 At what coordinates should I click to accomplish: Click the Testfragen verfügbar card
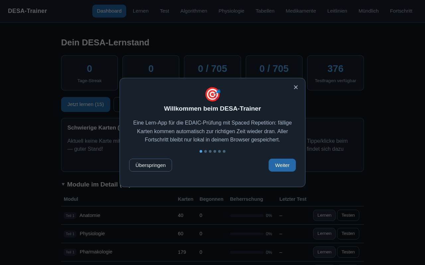(x=335, y=73)
